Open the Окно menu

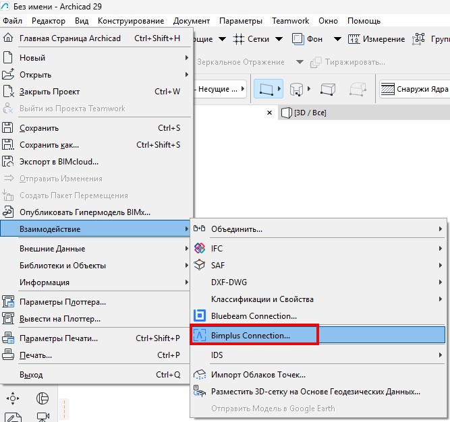pyautogui.click(x=328, y=21)
